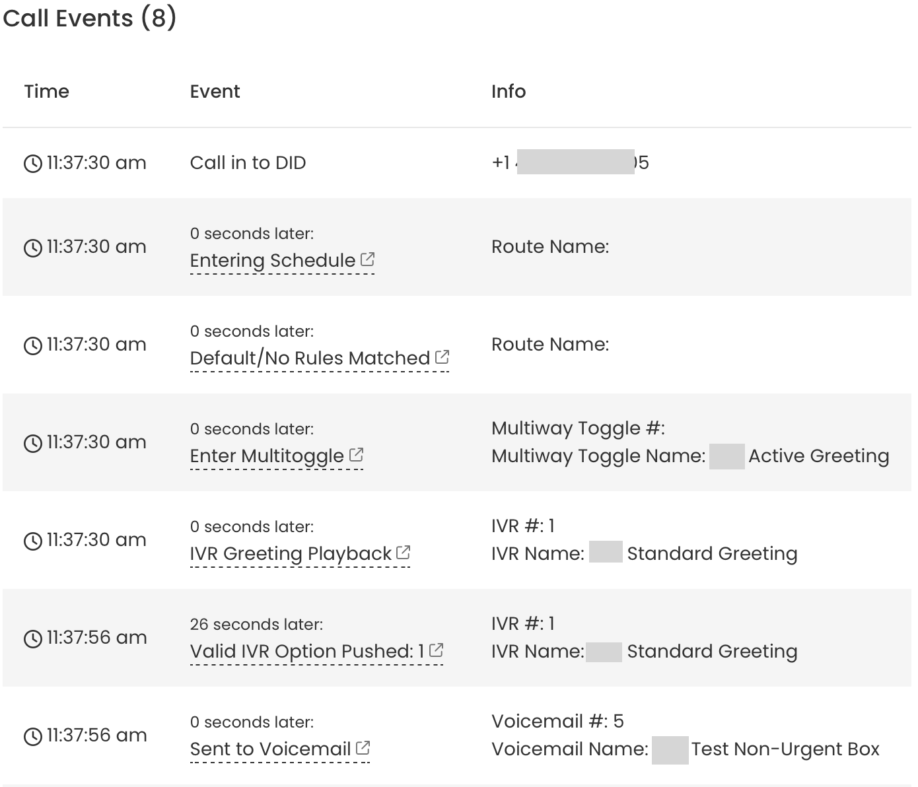The width and height of the screenshot is (918, 787).
Task: Click the Info column header
Action: click(x=509, y=91)
